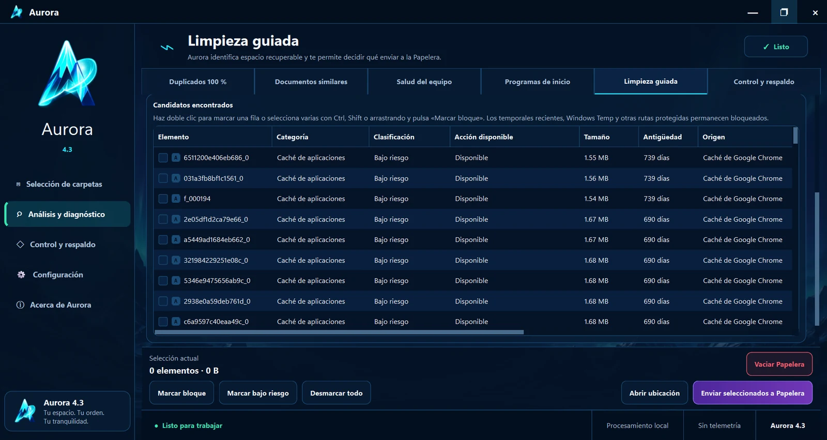Click the table's vertical scrollbar thumb
The width and height of the screenshot is (827, 440).
(795, 135)
